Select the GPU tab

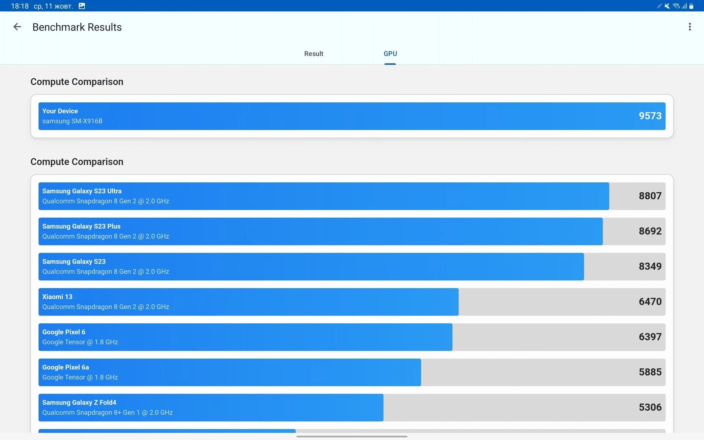pos(390,54)
